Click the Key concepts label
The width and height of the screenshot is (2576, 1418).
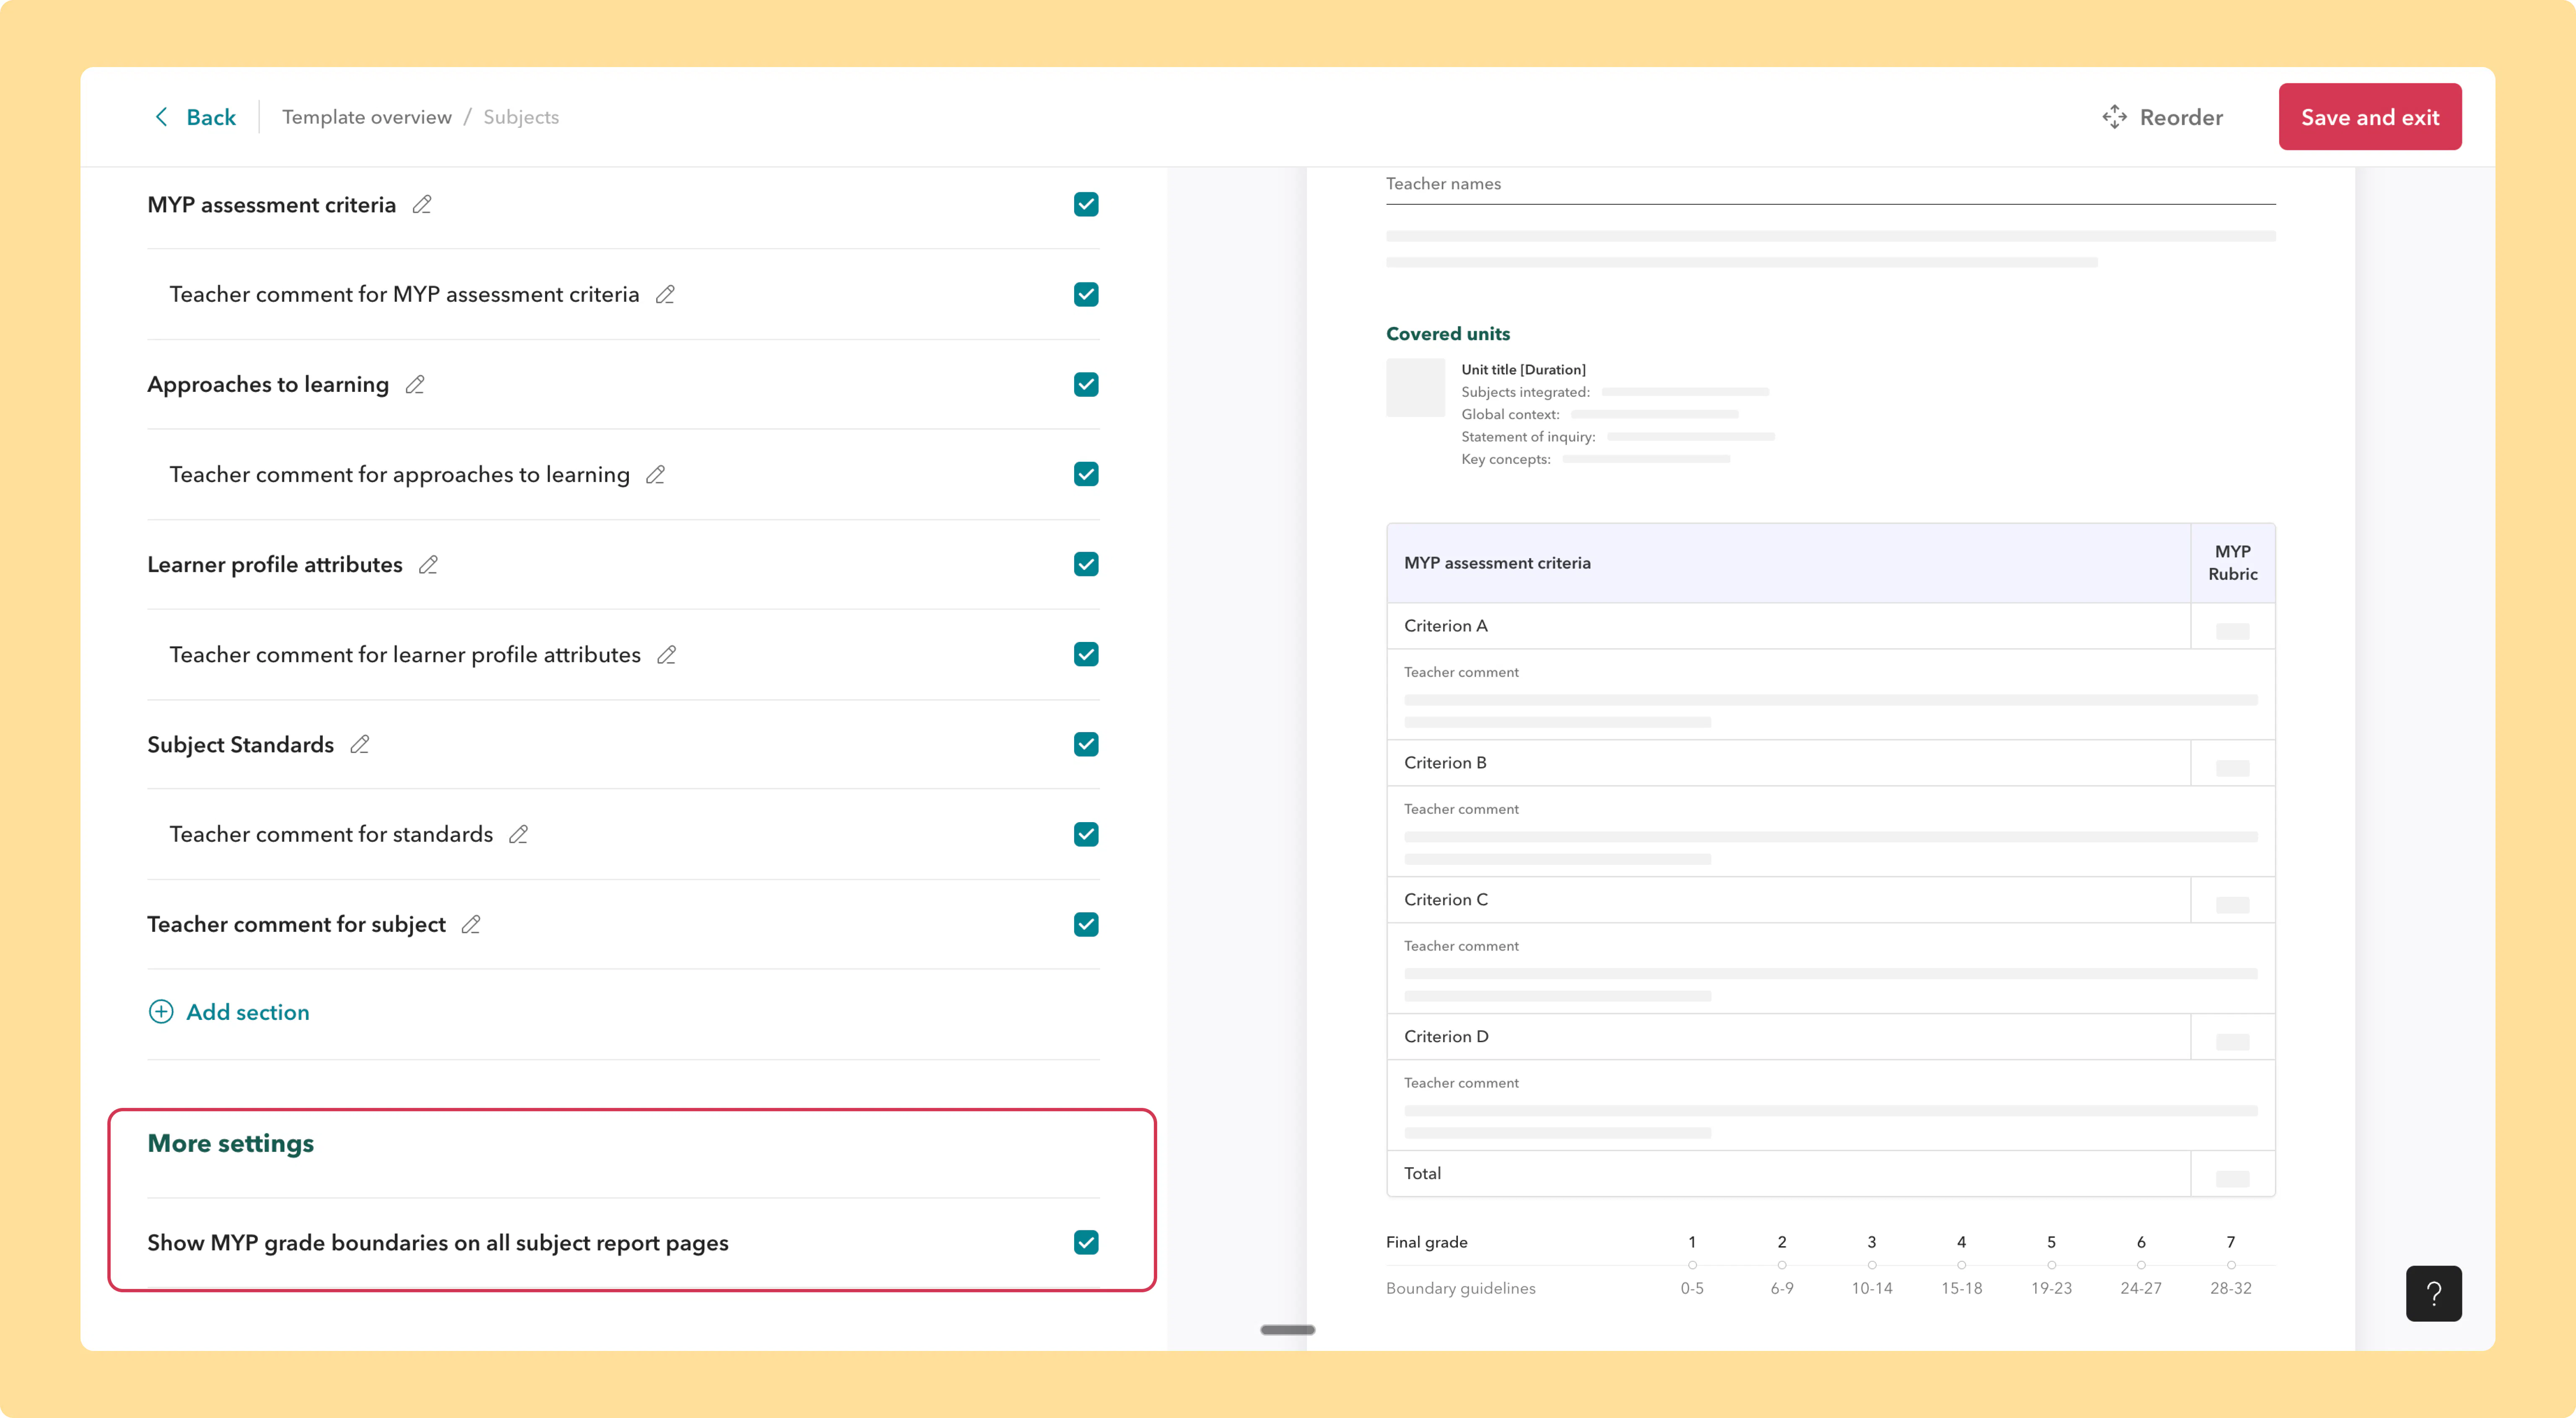(x=1506, y=460)
